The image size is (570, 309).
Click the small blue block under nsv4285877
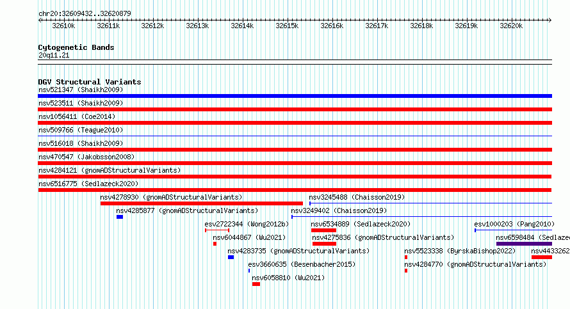tap(120, 217)
